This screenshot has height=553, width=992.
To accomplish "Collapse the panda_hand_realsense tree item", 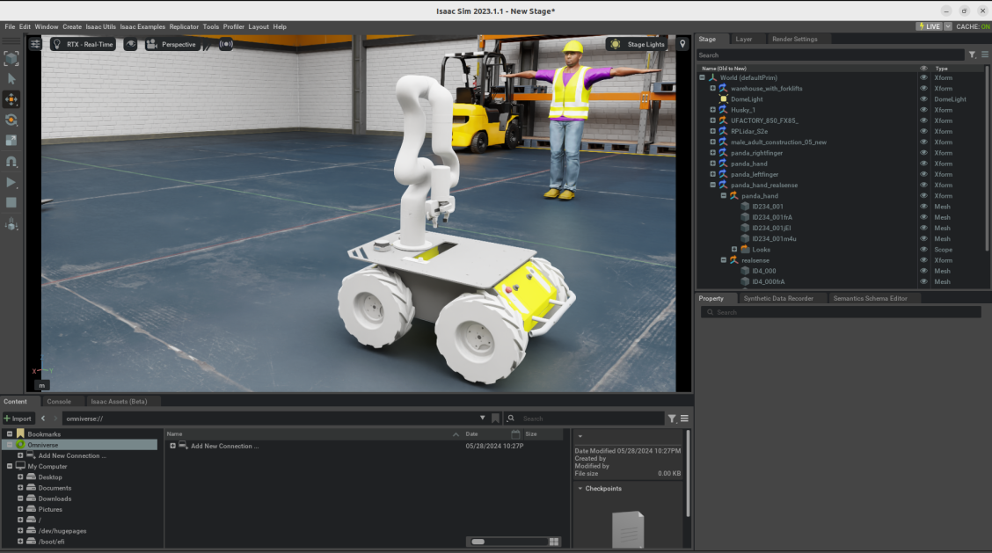I will pos(712,185).
